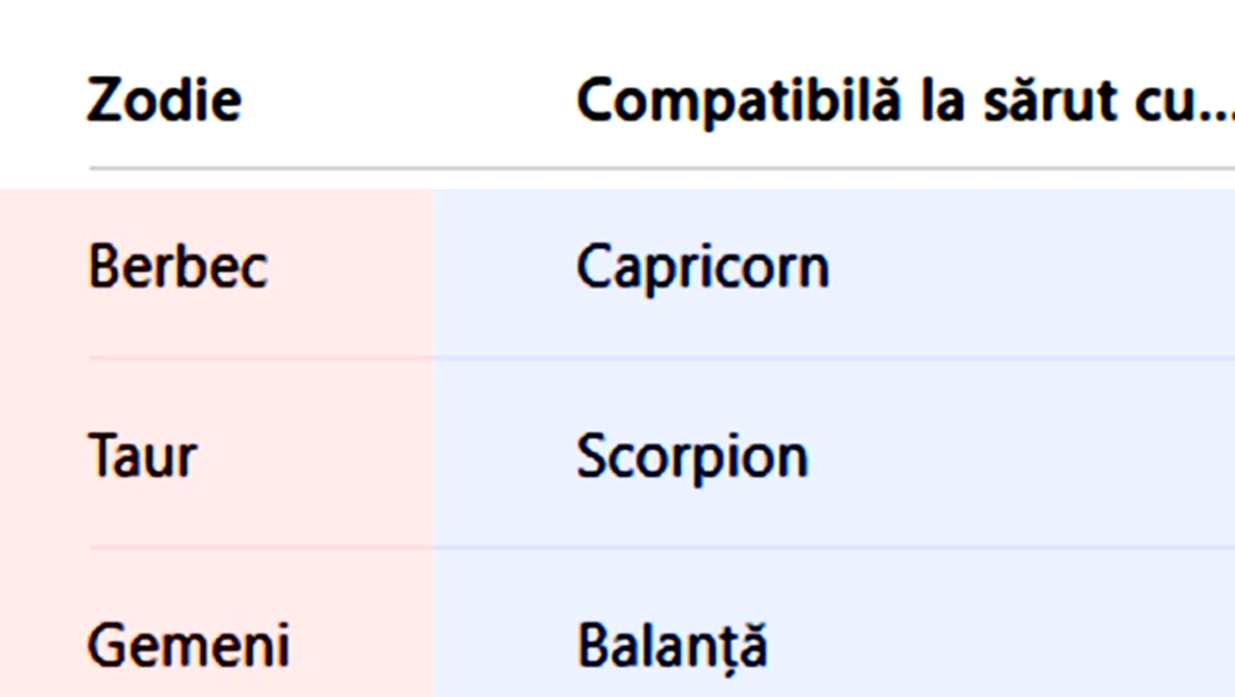Click the Taur zodiac cell
The image size is (1235, 697).
142,456
